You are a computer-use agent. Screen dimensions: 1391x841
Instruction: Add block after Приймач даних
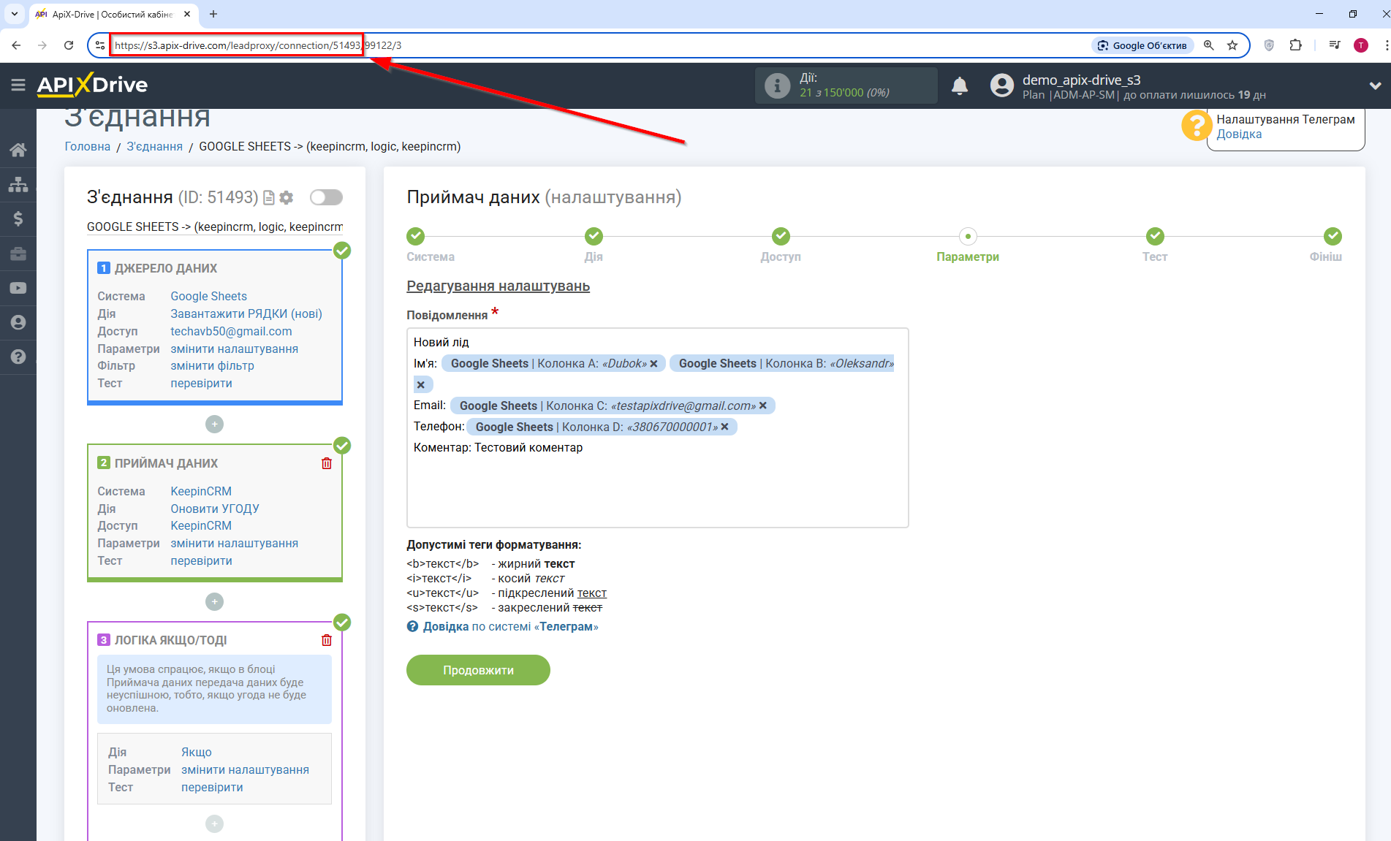click(214, 601)
